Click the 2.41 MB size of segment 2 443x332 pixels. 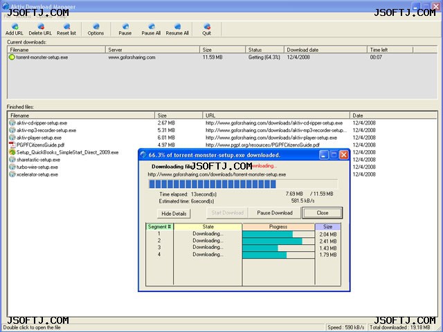[x=328, y=241]
